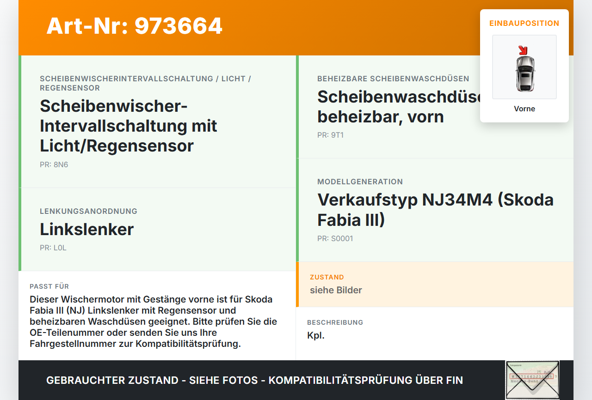Click the car diagram showing Einbauposition
The width and height of the screenshot is (592, 400).
click(x=524, y=67)
